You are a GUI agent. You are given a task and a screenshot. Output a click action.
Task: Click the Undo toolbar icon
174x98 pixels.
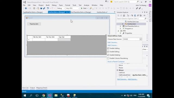48,8
